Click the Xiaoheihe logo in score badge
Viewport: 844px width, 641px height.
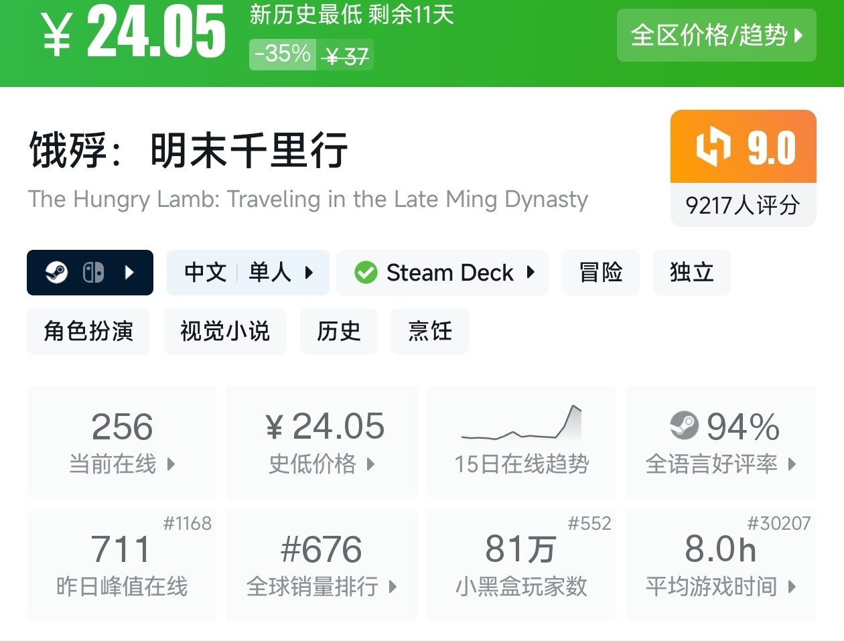pos(713,147)
